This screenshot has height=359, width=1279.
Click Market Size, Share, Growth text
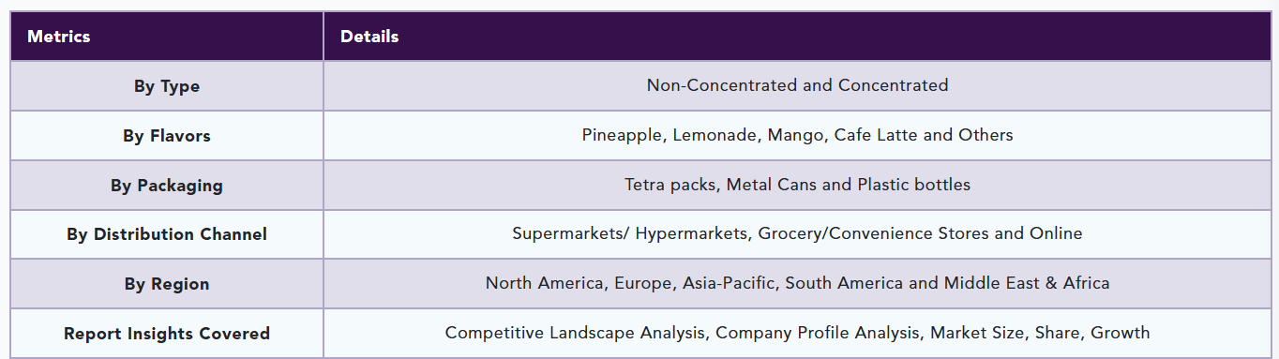pyautogui.click(x=1040, y=333)
